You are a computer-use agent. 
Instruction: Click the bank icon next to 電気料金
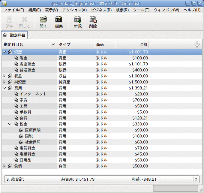tap(16, 148)
